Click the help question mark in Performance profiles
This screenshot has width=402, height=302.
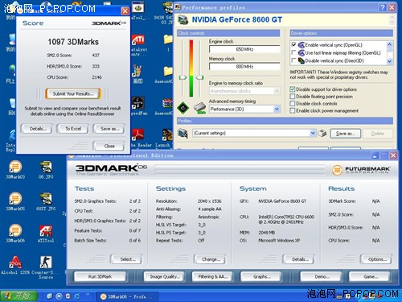383,7
